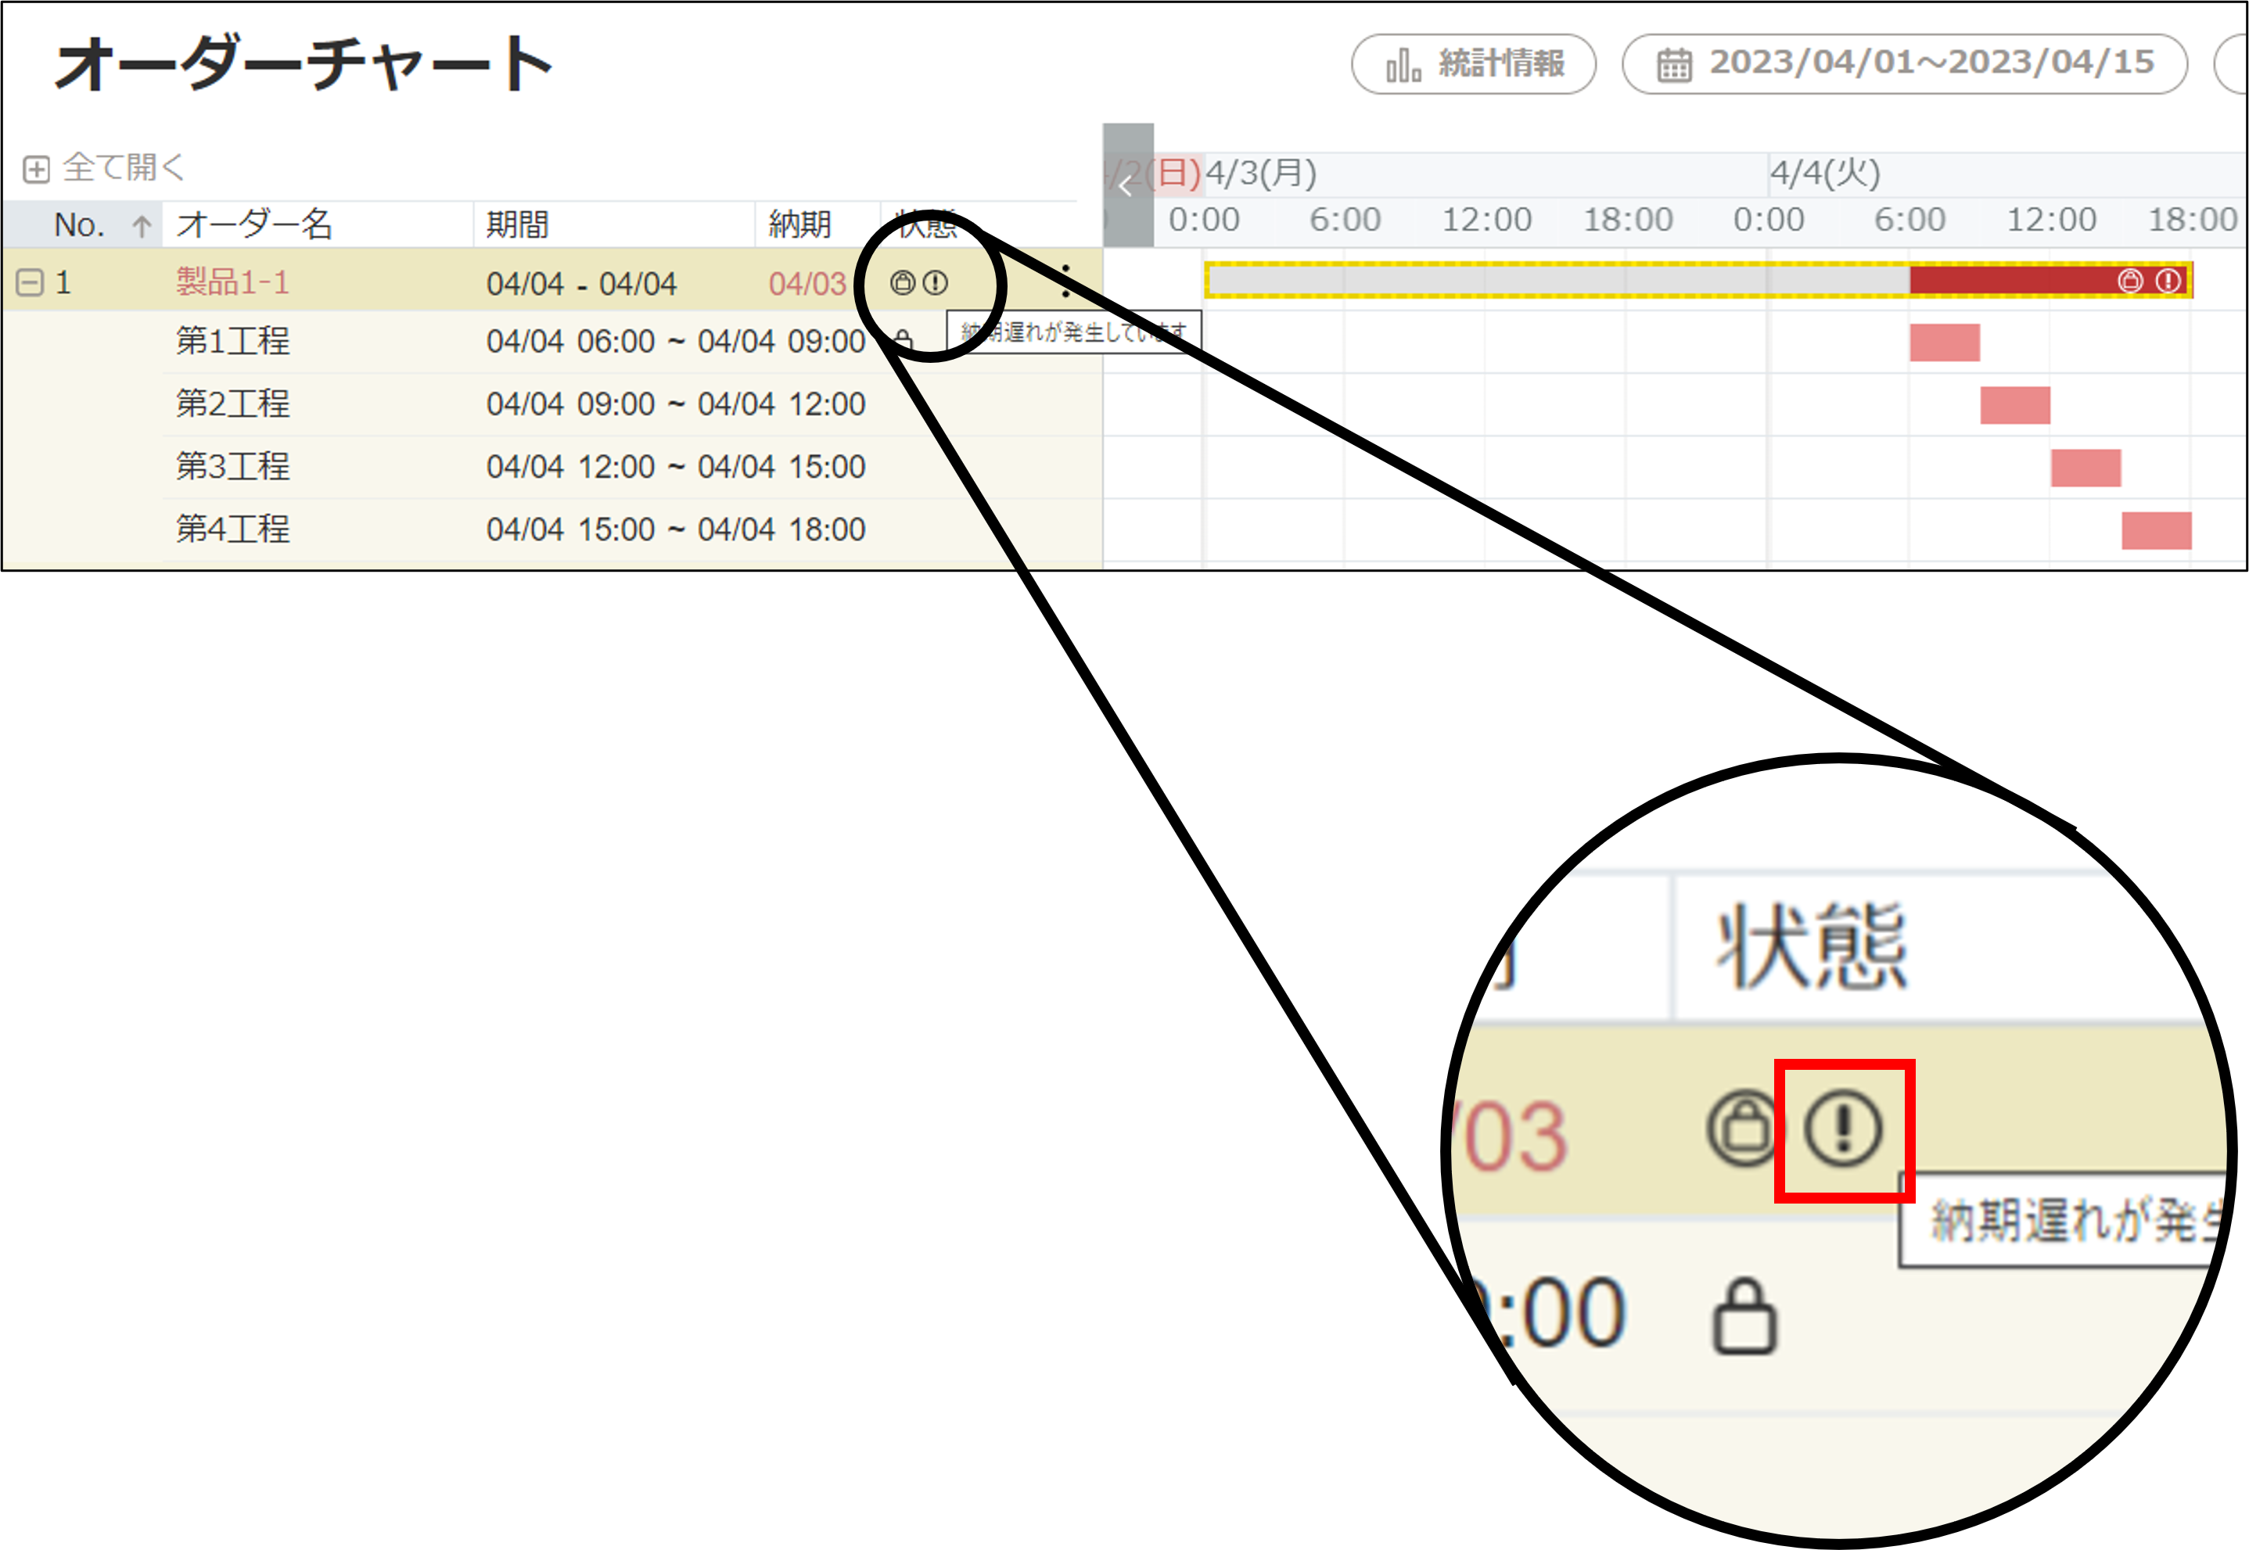
Task: Click the 12:00 time label under 4/3(月)
Action: click(x=1486, y=221)
